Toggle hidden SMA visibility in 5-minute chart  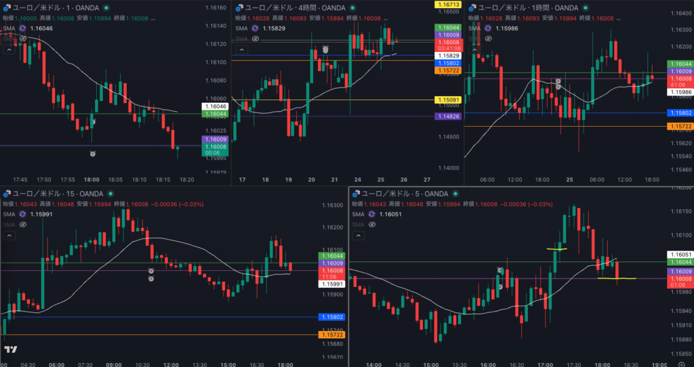pyautogui.click(x=371, y=224)
